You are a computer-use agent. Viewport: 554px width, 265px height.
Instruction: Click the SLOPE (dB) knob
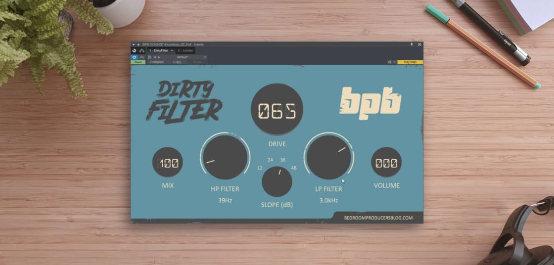click(277, 181)
